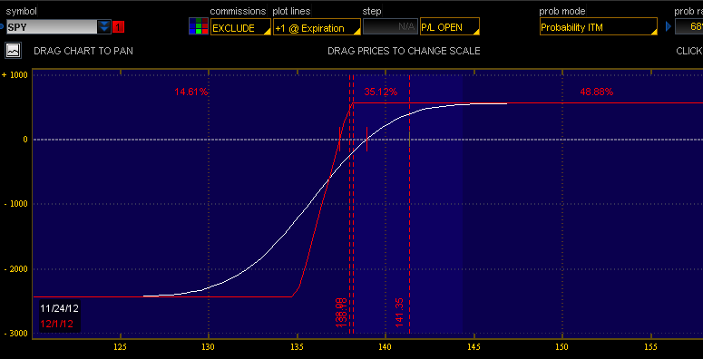Click the 135 price on the bottom axis
Image resolution: width=703 pixels, height=359 pixels.
(297, 346)
